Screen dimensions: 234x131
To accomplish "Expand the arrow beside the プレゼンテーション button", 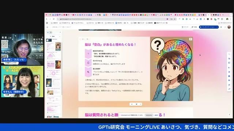I will point(217,27).
